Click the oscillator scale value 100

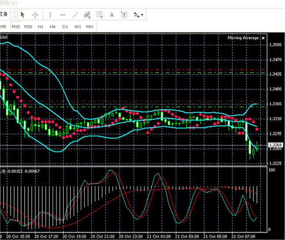pos(272,170)
